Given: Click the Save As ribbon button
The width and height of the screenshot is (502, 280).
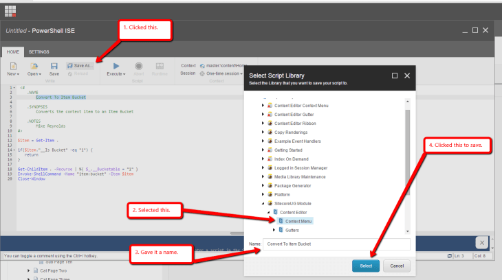Looking at the screenshot, I should 80,65.
